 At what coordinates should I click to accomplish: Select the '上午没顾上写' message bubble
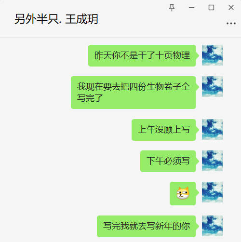[164, 130]
